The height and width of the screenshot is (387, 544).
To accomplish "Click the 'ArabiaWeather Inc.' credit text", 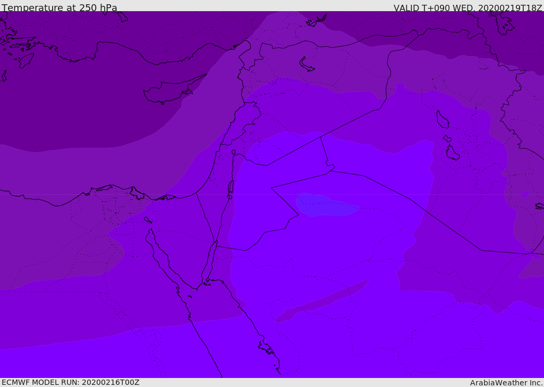I will 506,383.
